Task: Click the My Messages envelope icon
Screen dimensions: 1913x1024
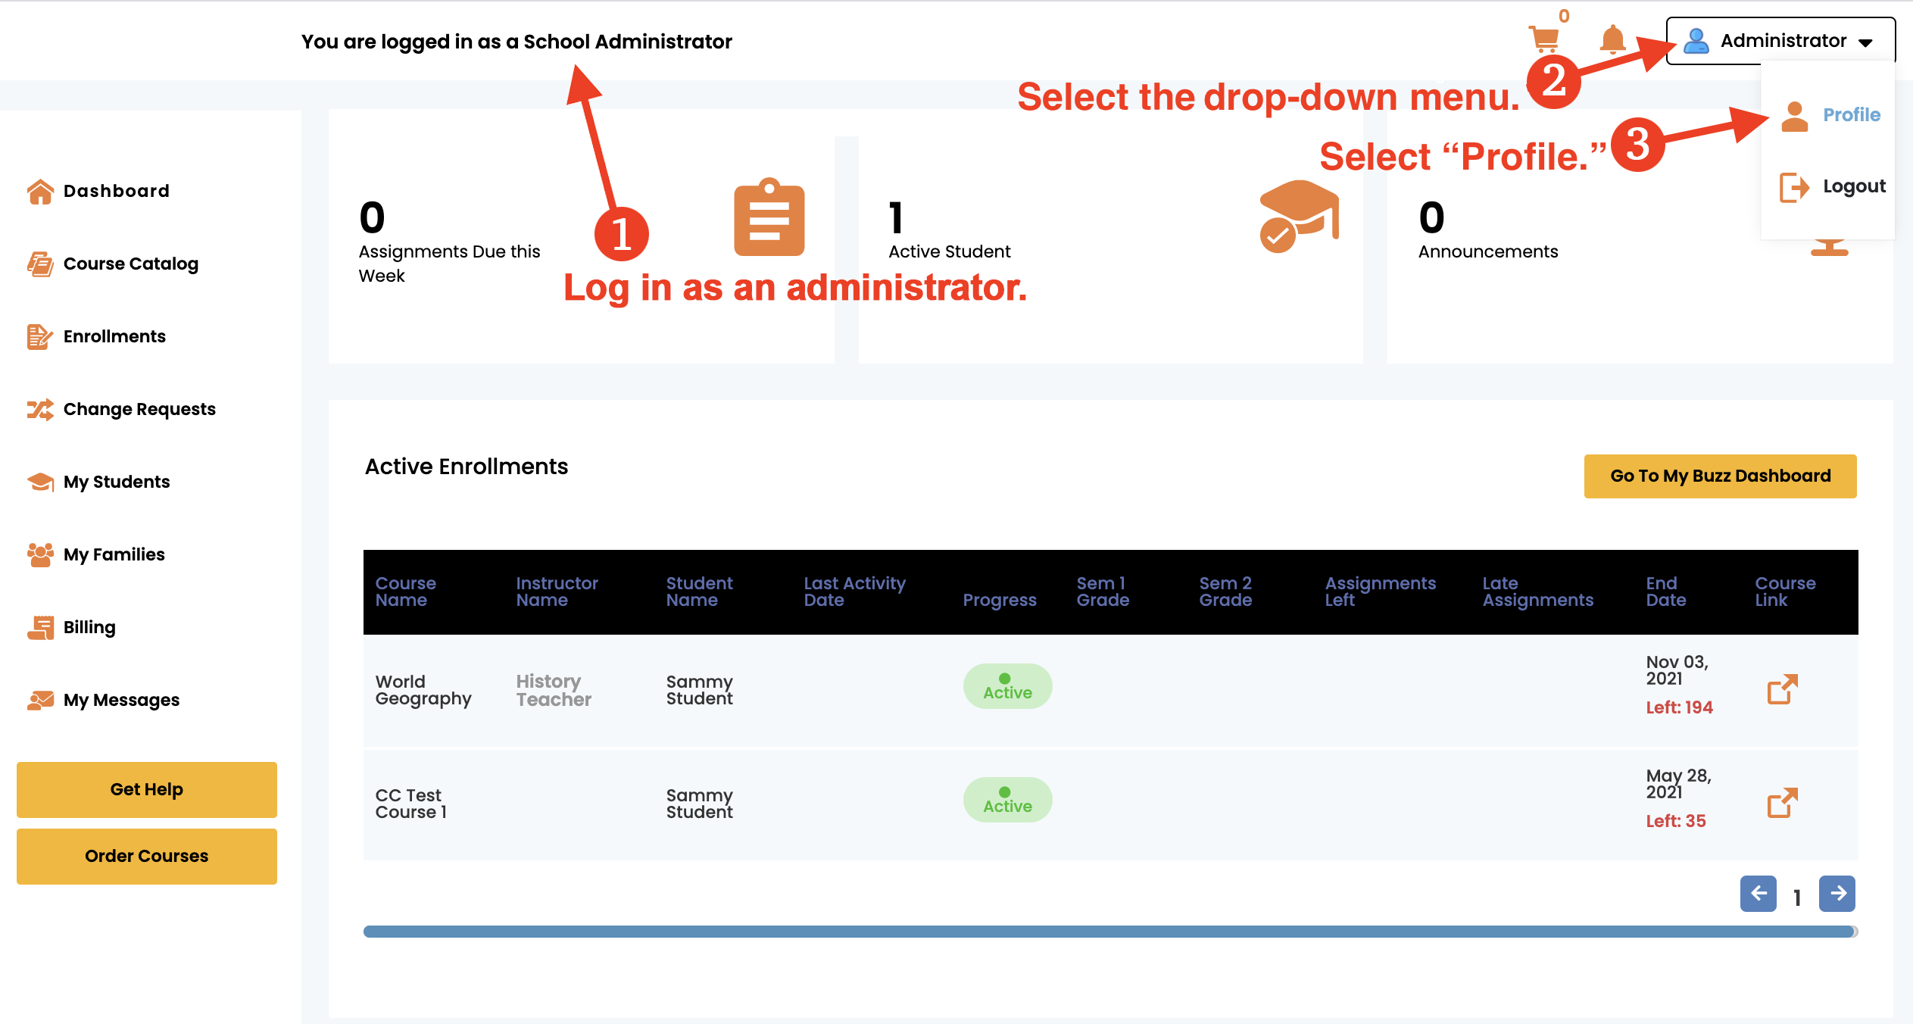Action: (40, 701)
